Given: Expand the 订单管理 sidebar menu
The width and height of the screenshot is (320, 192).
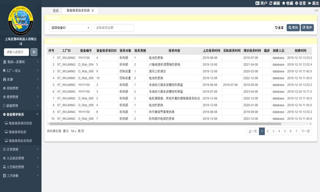Looking at the screenshot, I should [x=21, y=149].
